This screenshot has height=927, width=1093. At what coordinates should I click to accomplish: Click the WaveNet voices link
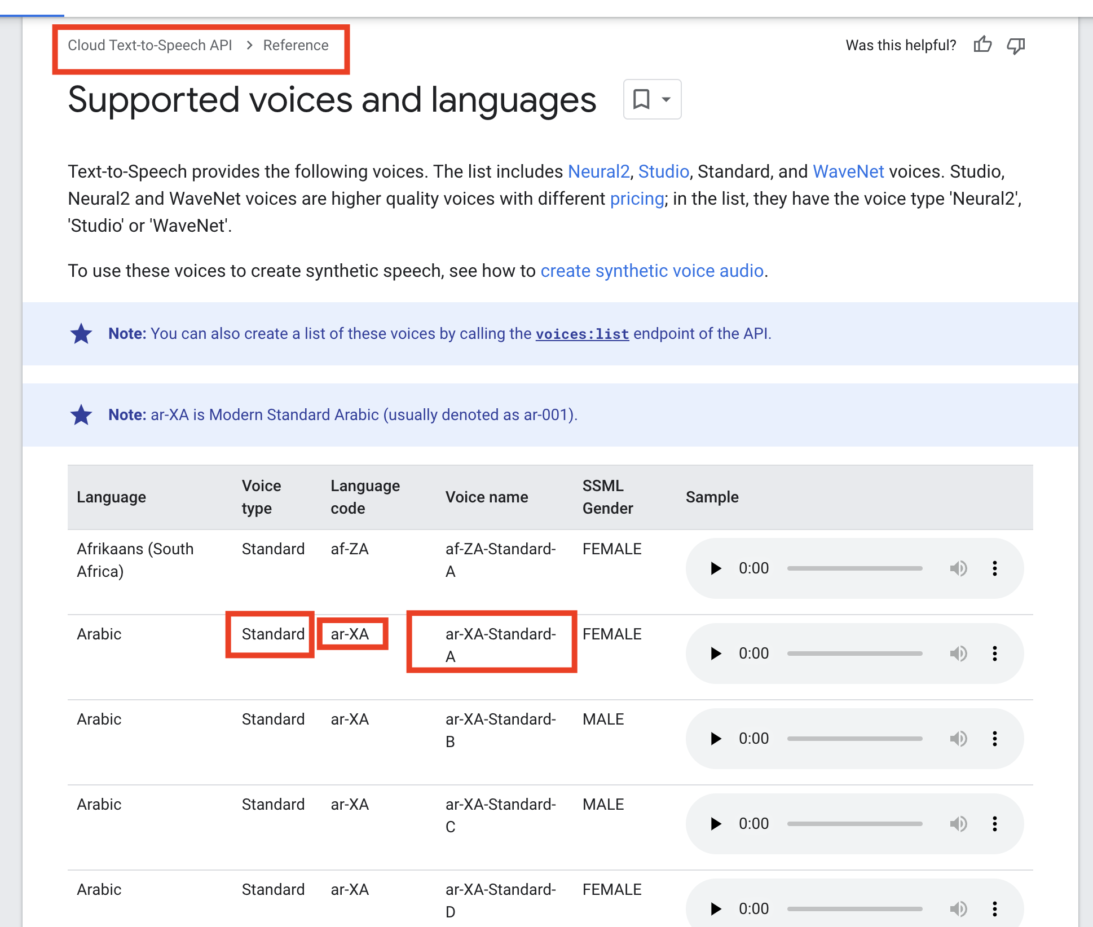pos(849,171)
